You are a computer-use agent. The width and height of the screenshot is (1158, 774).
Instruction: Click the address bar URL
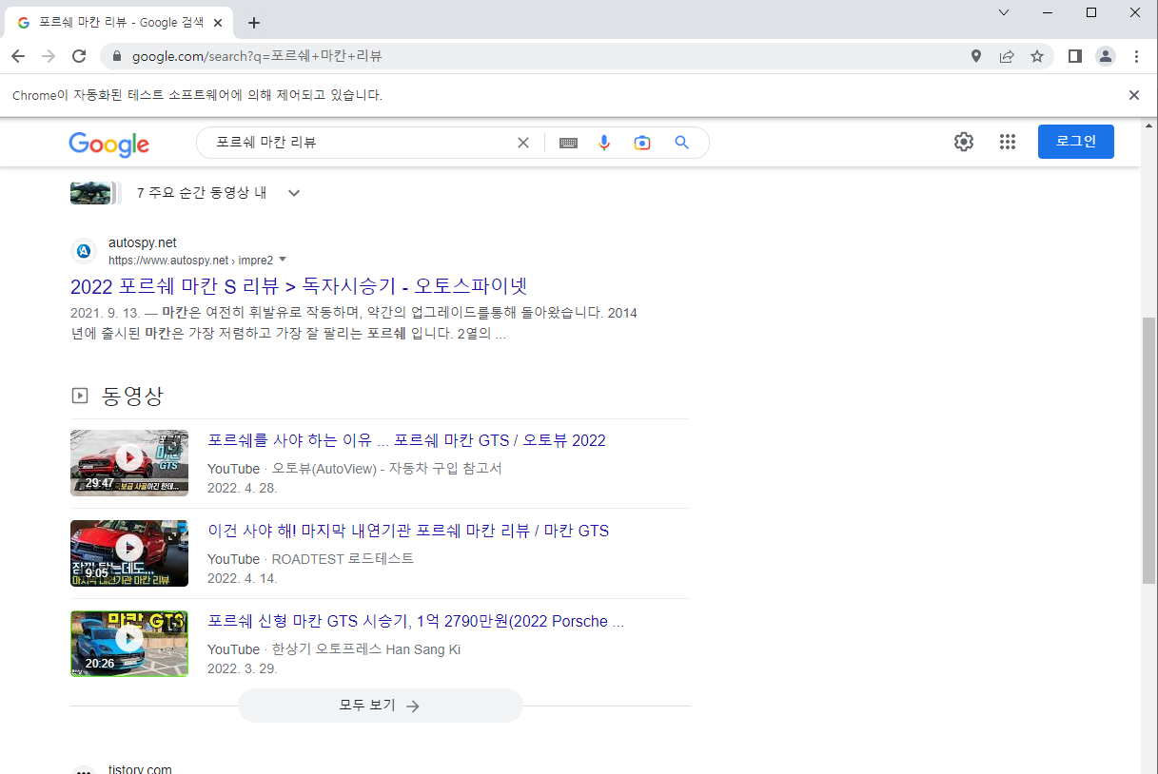pos(257,56)
